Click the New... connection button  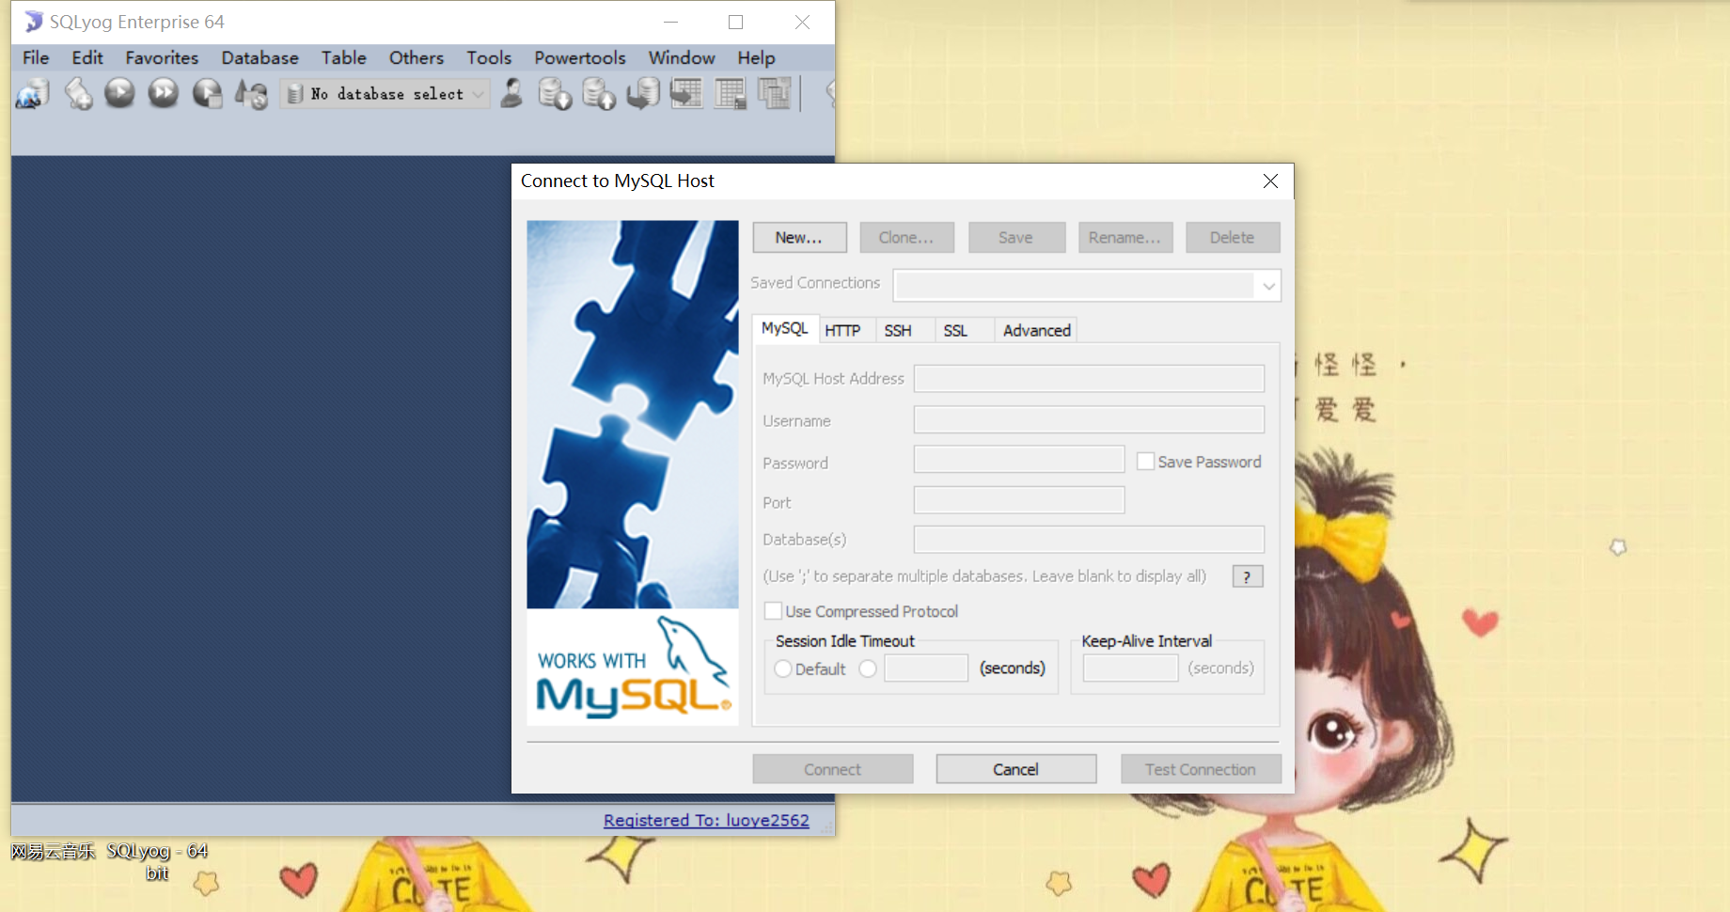pyautogui.click(x=799, y=238)
